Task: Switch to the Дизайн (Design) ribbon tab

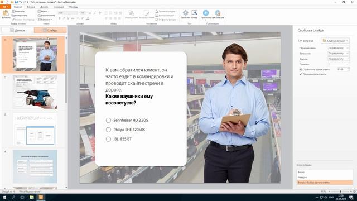Action: click(x=44, y=7)
